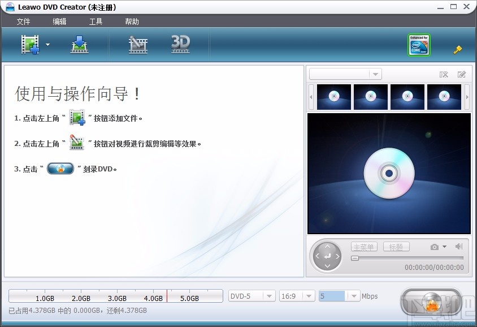
Task: Expand the Add Video dropdown arrow
Action: (x=48, y=45)
